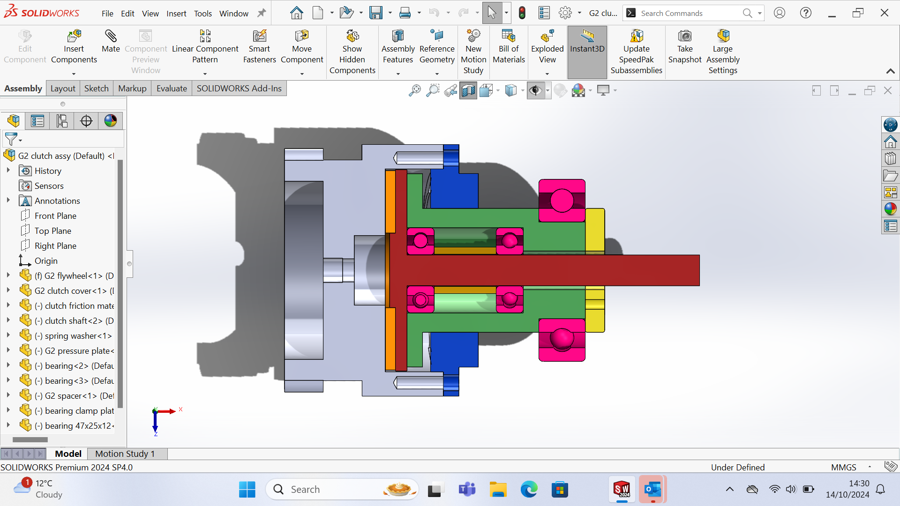Toggle Instant3D mode
This screenshot has height=506, width=900.
pyautogui.click(x=587, y=41)
